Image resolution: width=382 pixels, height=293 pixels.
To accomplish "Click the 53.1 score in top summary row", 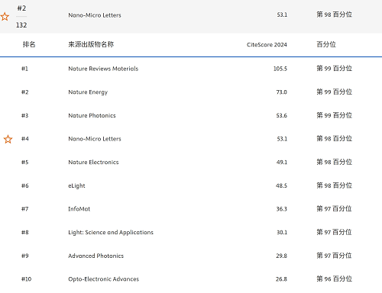I will 282,14.
